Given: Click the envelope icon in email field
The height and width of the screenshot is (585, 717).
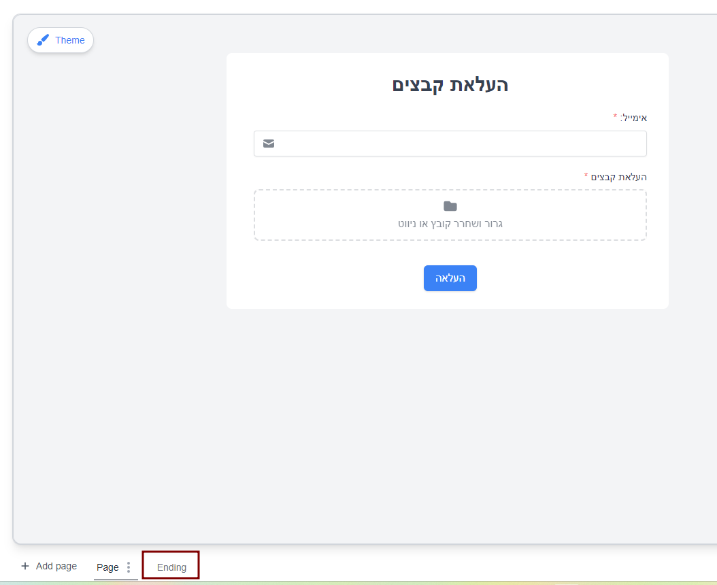Looking at the screenshot, I should tap(269, 144).
